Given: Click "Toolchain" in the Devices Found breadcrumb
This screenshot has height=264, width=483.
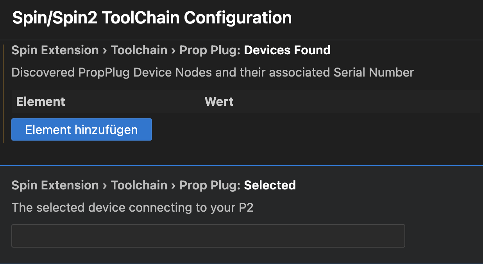Looking at the screenshot, I should pos(139,50).
